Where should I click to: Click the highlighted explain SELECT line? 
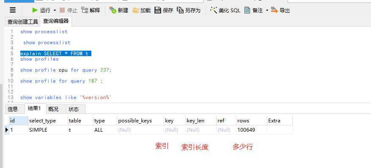(56, 54)
